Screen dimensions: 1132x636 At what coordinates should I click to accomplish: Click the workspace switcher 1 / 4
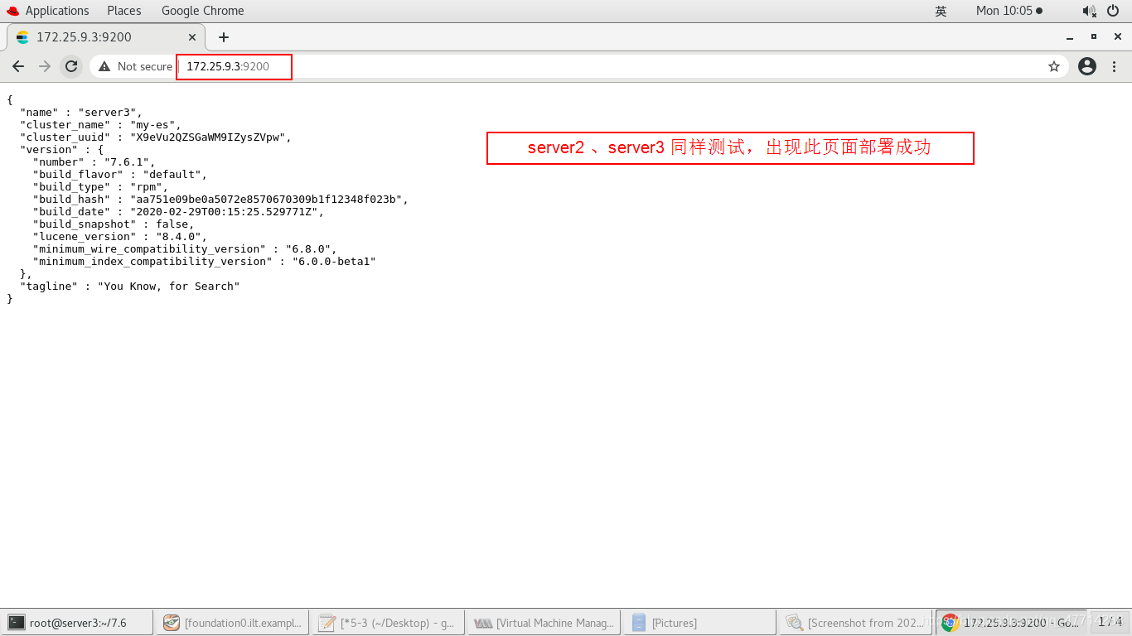point(1110,622)
